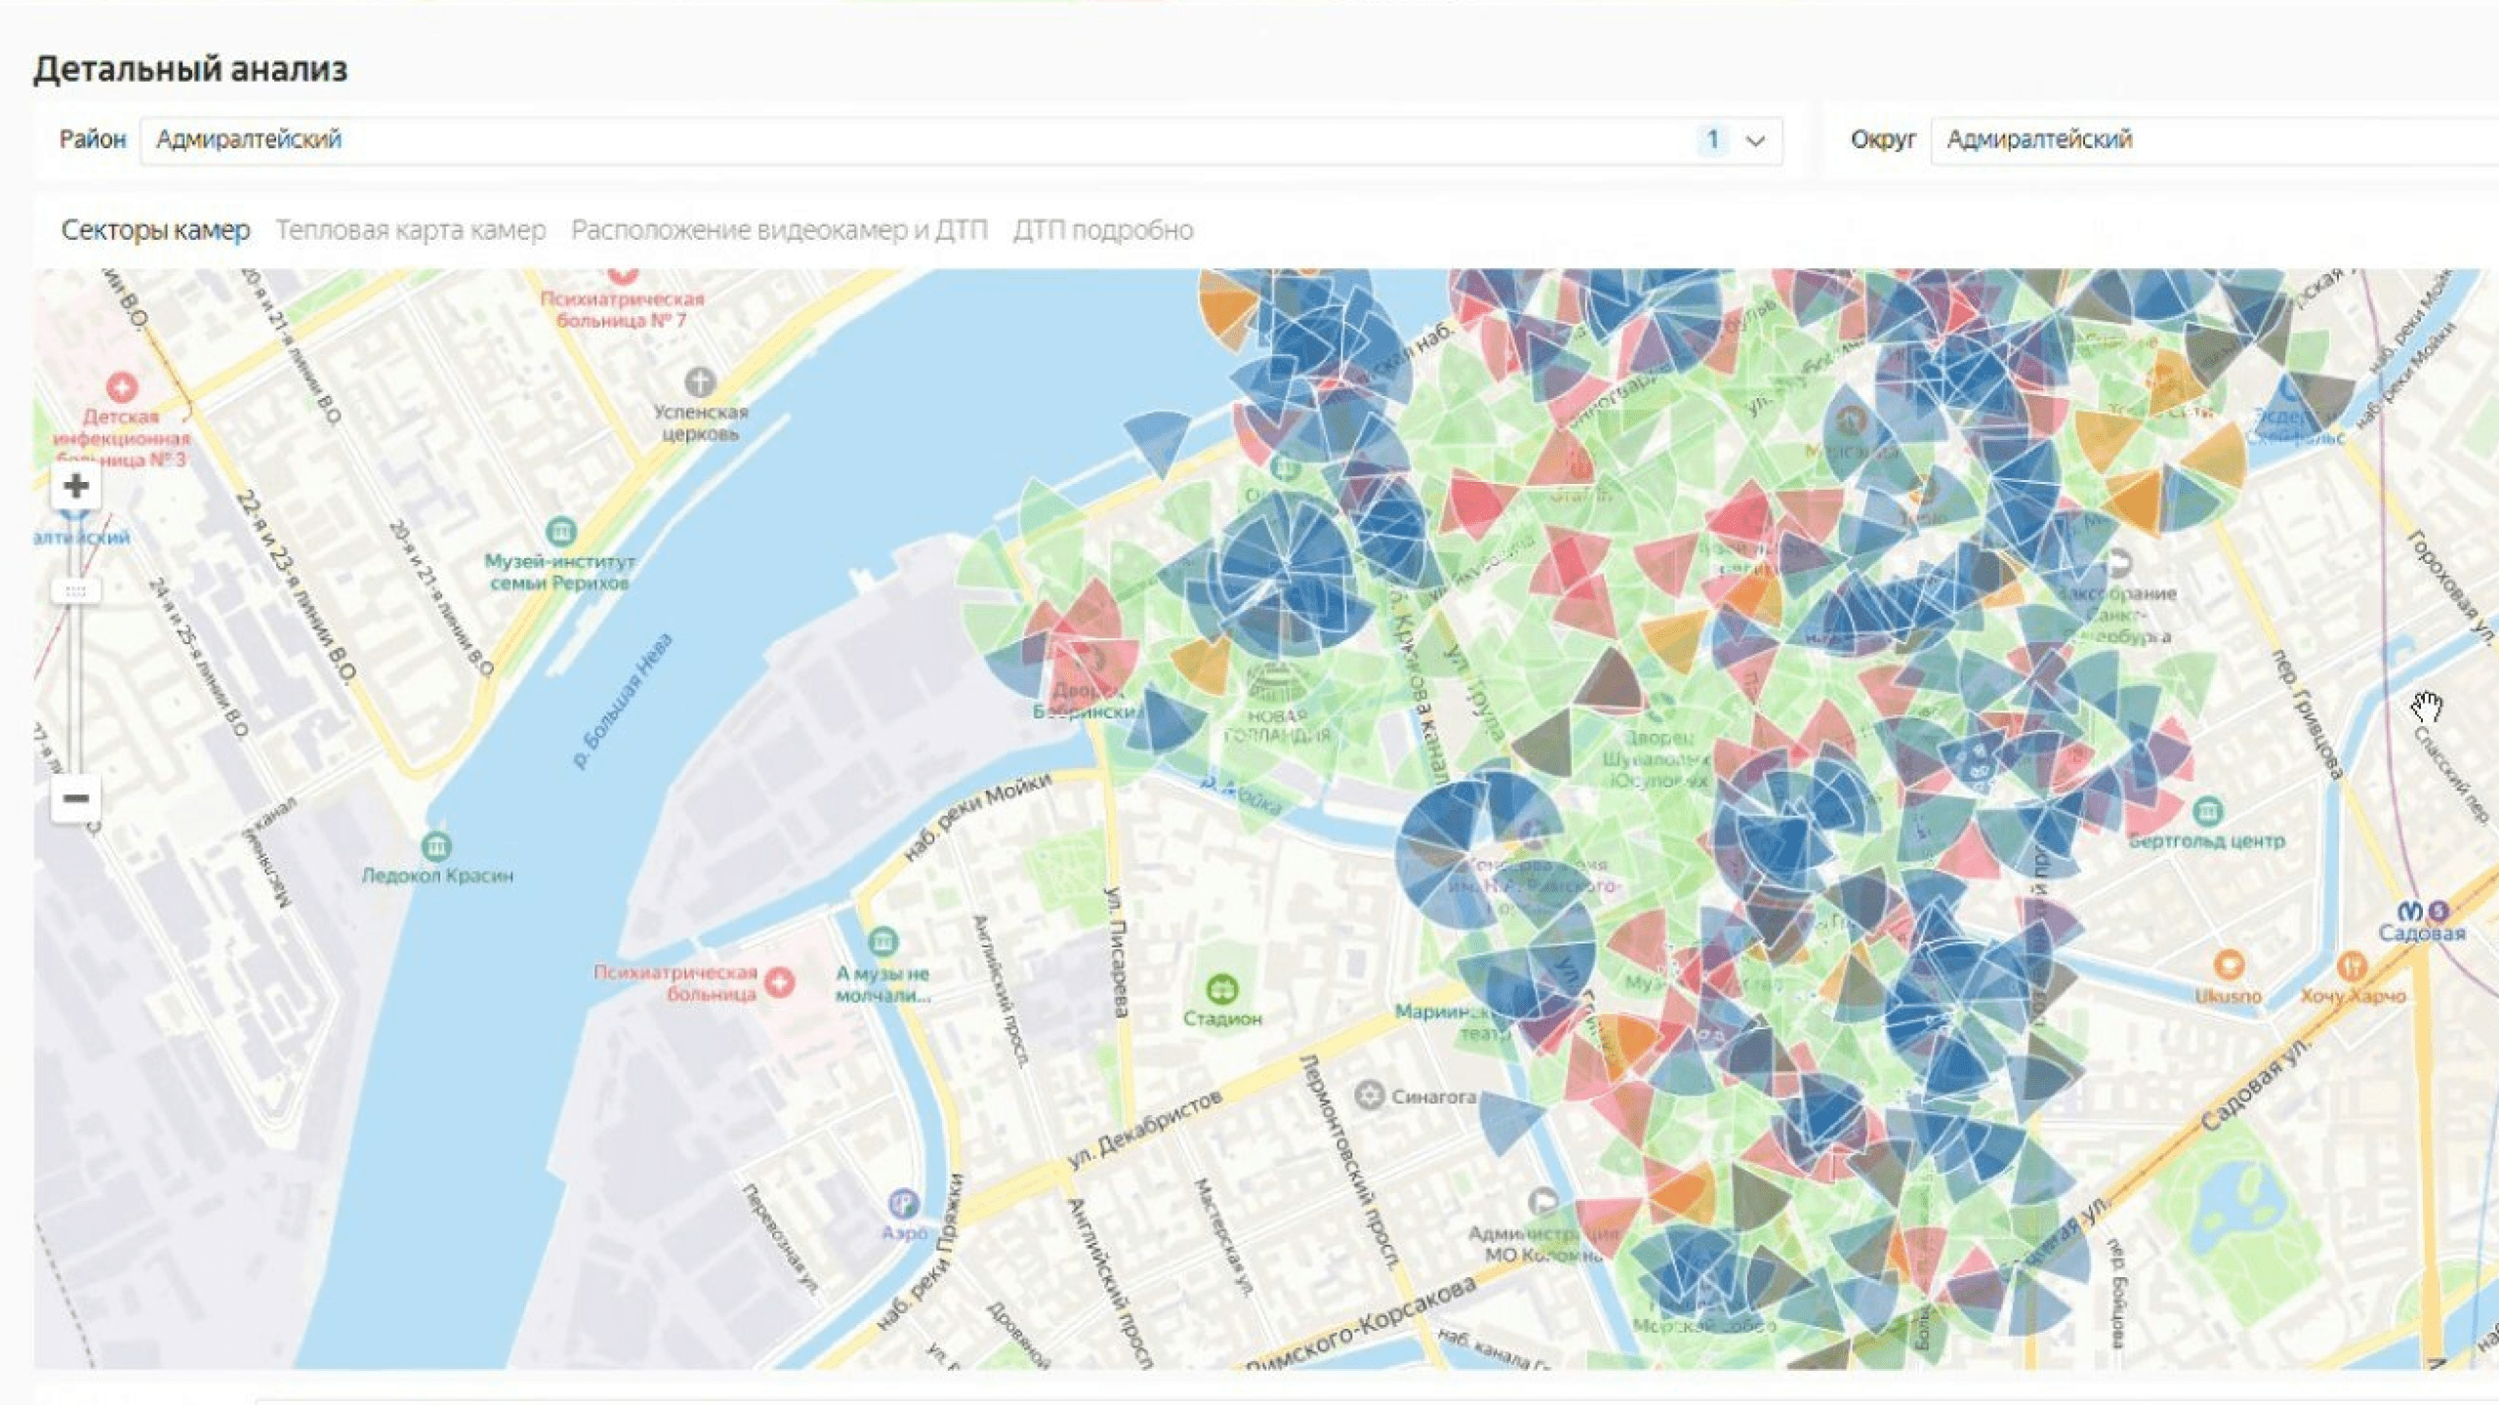Click the map zoom out minus button

click(x=75, y=799)
